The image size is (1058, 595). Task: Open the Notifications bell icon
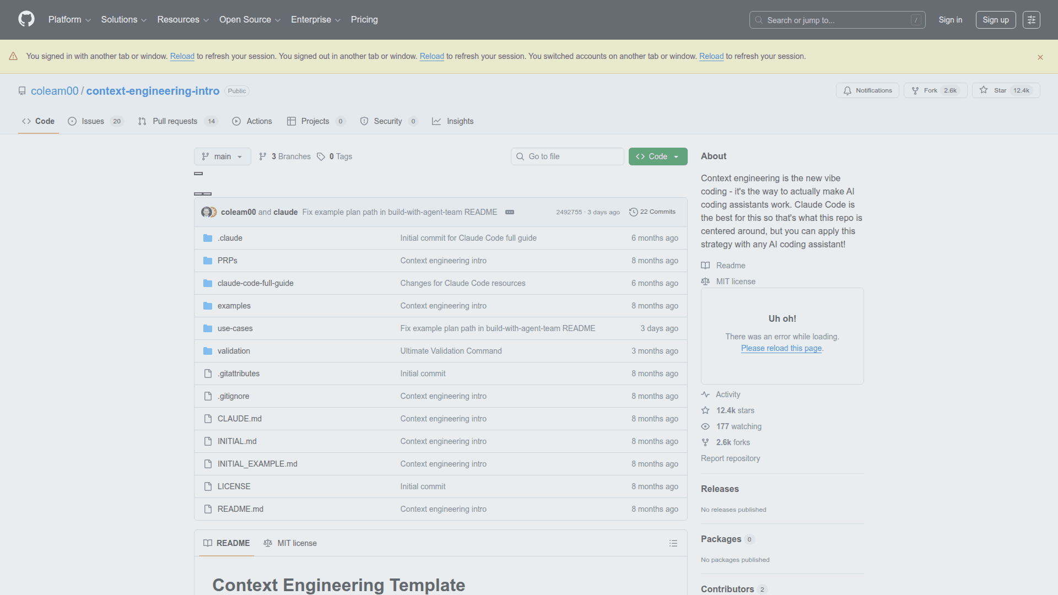click(x=848, y=90)
